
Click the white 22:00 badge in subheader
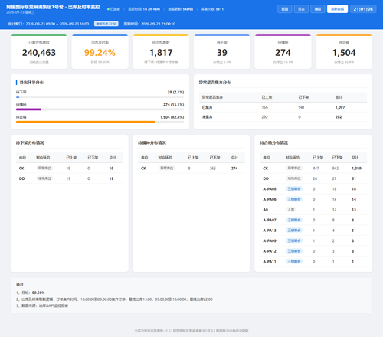(106, 24)
